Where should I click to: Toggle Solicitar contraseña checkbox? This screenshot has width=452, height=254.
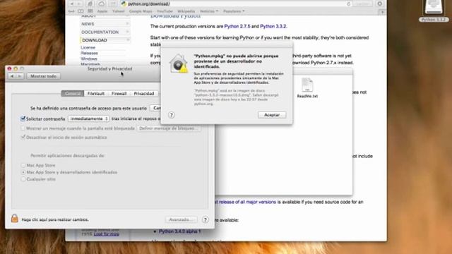pos(23,119)
